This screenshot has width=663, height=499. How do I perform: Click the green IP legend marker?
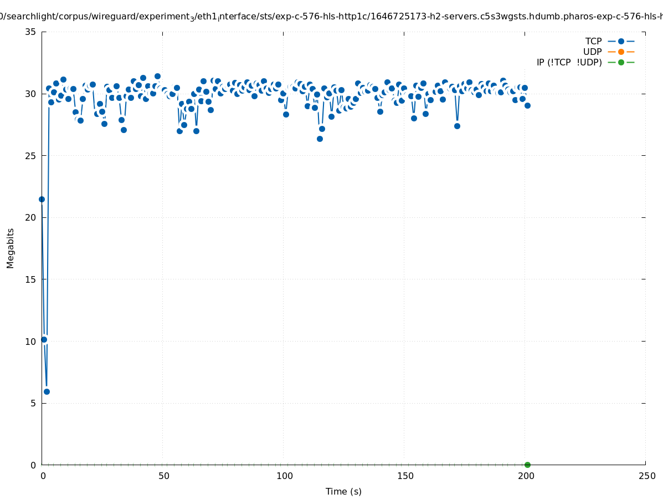[x=621, y=62]
